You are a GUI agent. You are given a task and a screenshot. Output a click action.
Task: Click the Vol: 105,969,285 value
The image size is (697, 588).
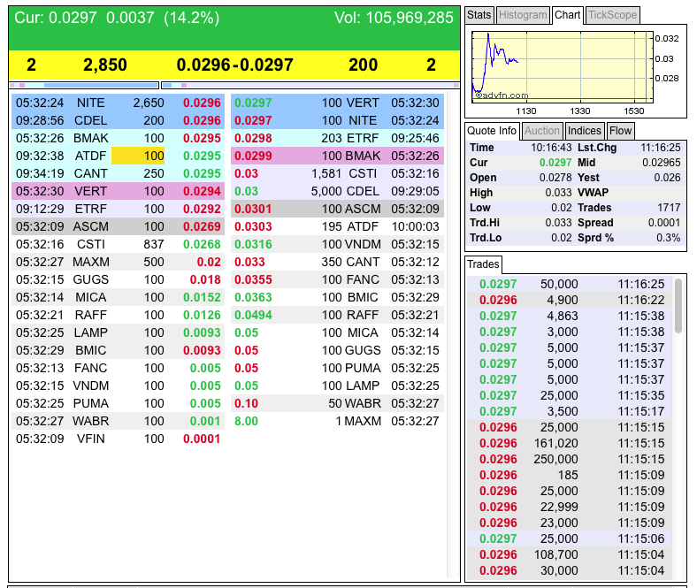click(x=394, y=18)
